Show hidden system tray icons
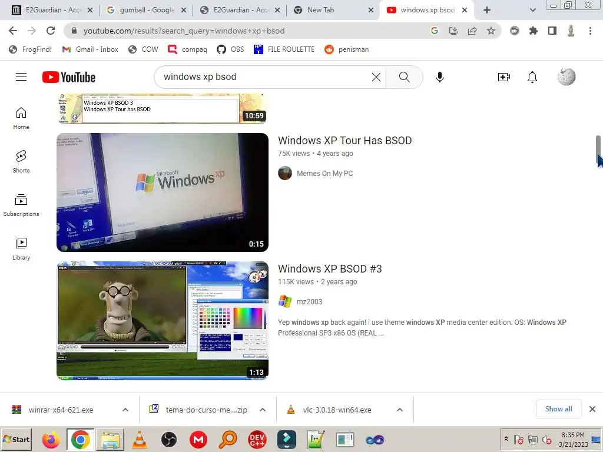This screenshot has width=603, height=452. (506, 438)
